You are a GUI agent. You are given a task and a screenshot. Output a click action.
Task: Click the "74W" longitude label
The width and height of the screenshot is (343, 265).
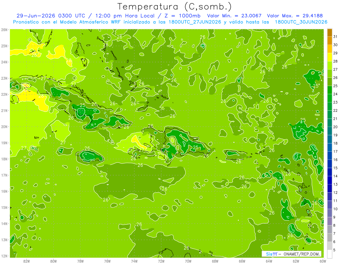134,261
